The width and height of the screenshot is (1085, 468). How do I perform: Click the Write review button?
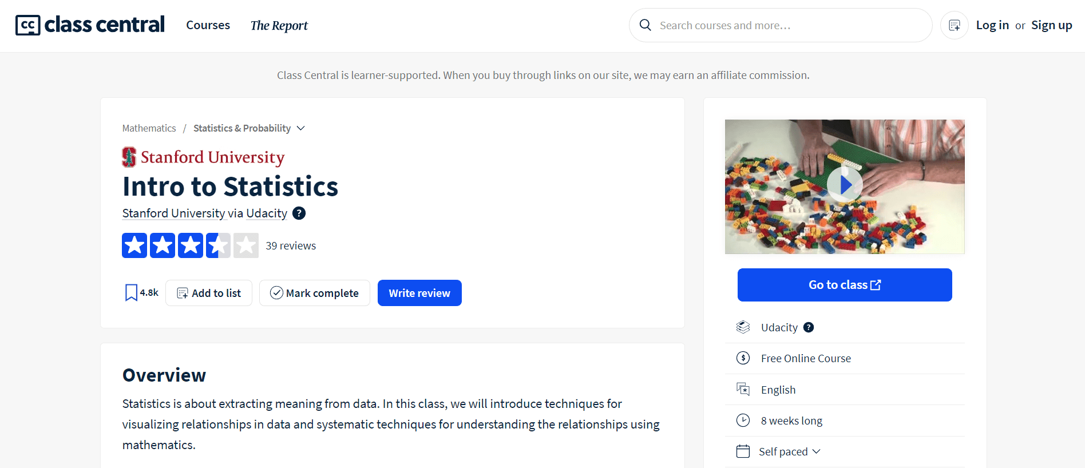pyautogui.click(x=419, y=293)
